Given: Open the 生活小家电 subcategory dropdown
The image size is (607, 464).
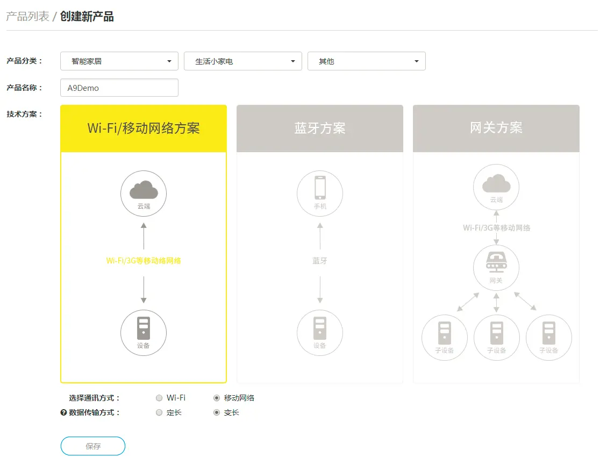Looking at the screenshot, I should (x=242, y=61).
